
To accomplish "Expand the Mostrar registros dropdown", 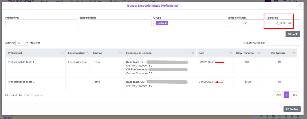I will click(22, 43).
